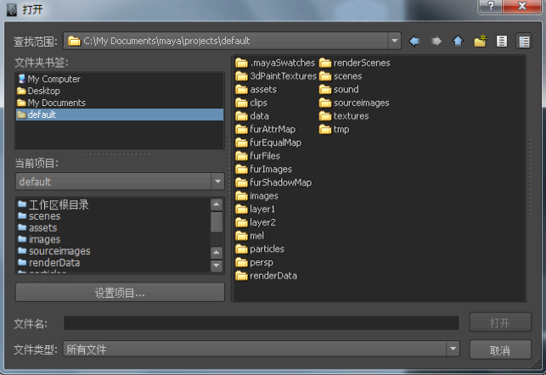Click the 设置项目 button

tap(120, 293)
